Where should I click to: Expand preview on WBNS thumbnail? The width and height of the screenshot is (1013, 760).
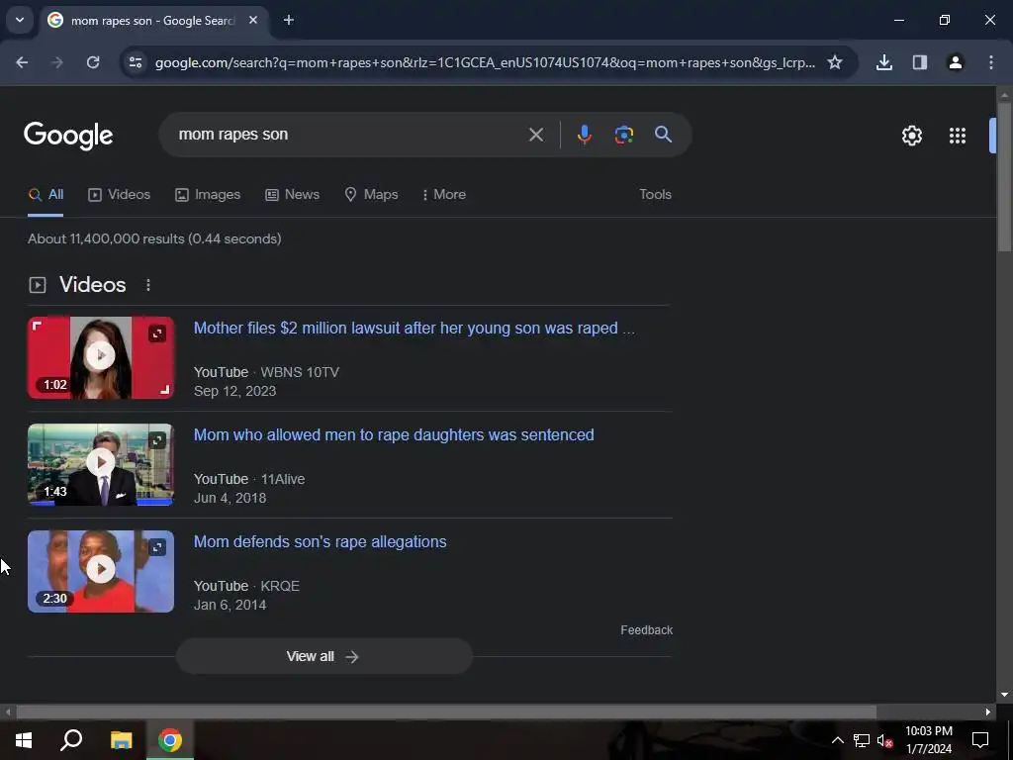tap(157, 333)
